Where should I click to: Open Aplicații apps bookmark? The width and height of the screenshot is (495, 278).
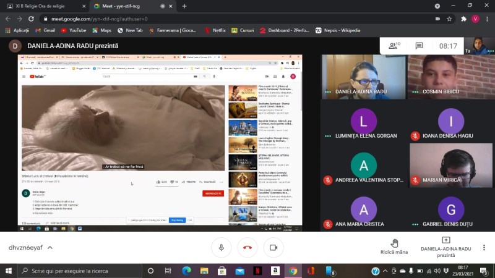17,30
